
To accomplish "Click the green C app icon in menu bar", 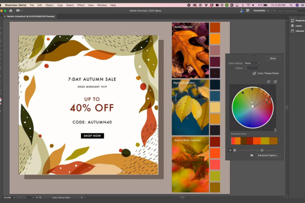I will pyautogui.click(x=227, y=5).
